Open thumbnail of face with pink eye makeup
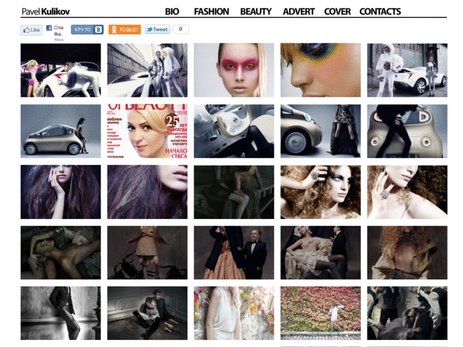Viewport: 463px width, 347px height. pos(234,70)
